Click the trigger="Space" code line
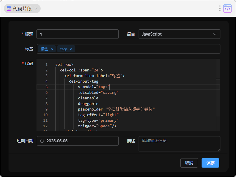 tap(97, 126)
